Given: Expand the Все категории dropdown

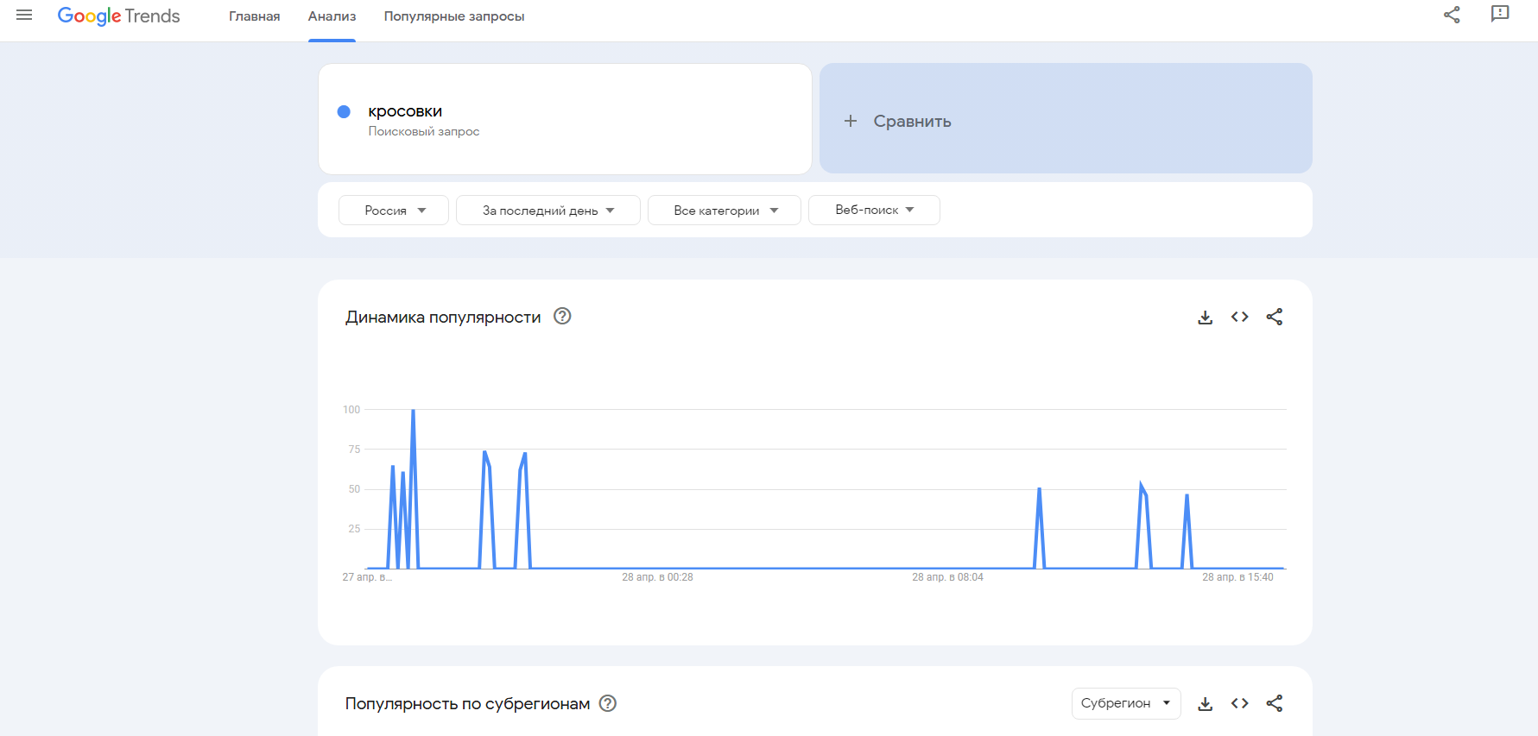Looking at the screenshot, I should click(x=724, y=210).
